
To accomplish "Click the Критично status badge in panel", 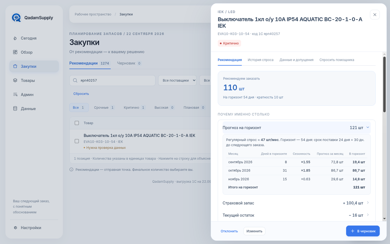I will pyautogui.click(x=229, y=43).
